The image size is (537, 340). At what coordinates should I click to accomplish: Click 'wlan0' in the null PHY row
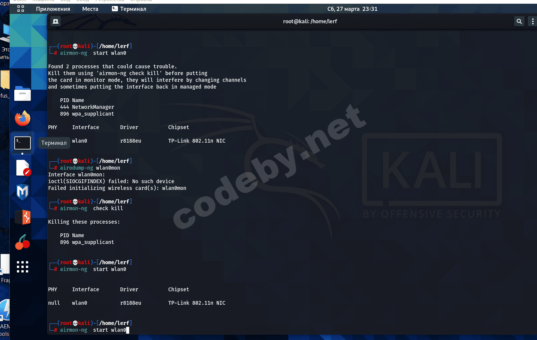click(x=80, y=303)
